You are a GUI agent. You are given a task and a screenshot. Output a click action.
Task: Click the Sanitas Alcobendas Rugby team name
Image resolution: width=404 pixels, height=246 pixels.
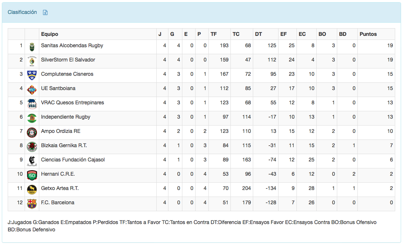tap(72, 45)
